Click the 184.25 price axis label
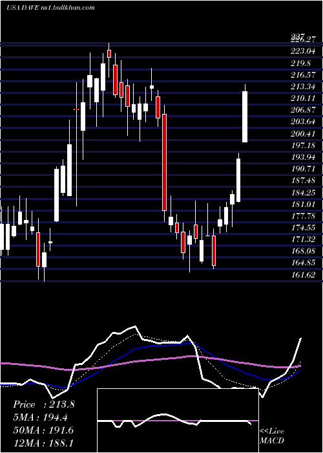The width and height of the screenshot is (323, 453). coord(302,192)
